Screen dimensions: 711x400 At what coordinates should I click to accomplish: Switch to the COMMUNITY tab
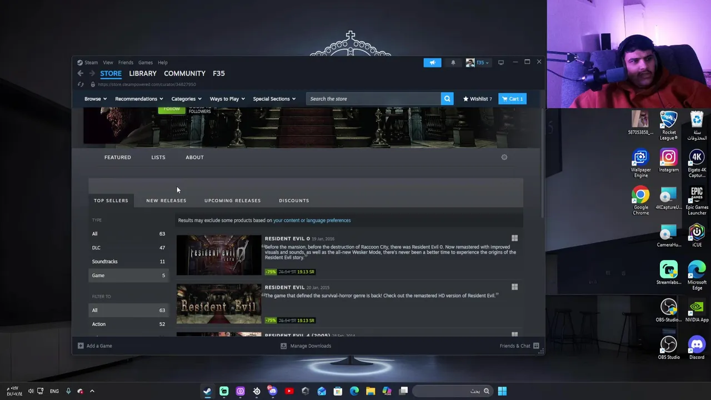(x=184, y=73)
